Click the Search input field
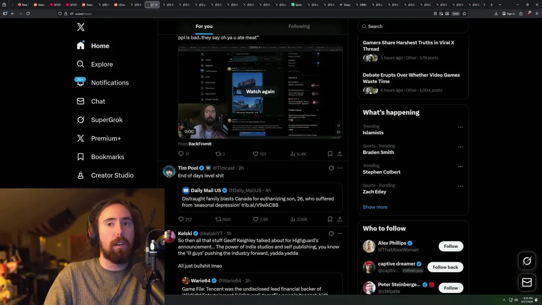The height and width of the screenshot is (305, 542). point(413,26)
